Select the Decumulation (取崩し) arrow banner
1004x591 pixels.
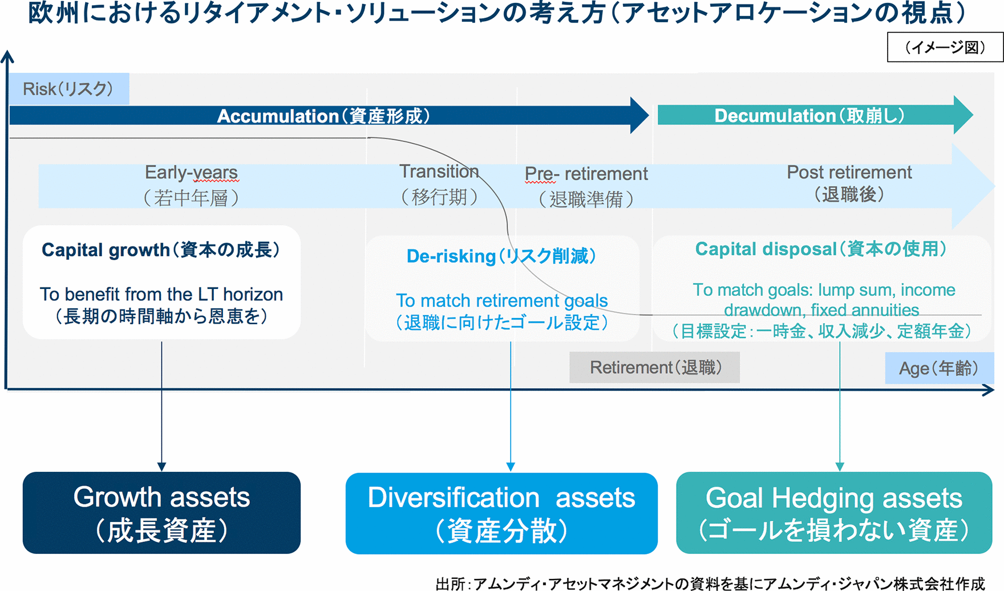pos(815,116)
